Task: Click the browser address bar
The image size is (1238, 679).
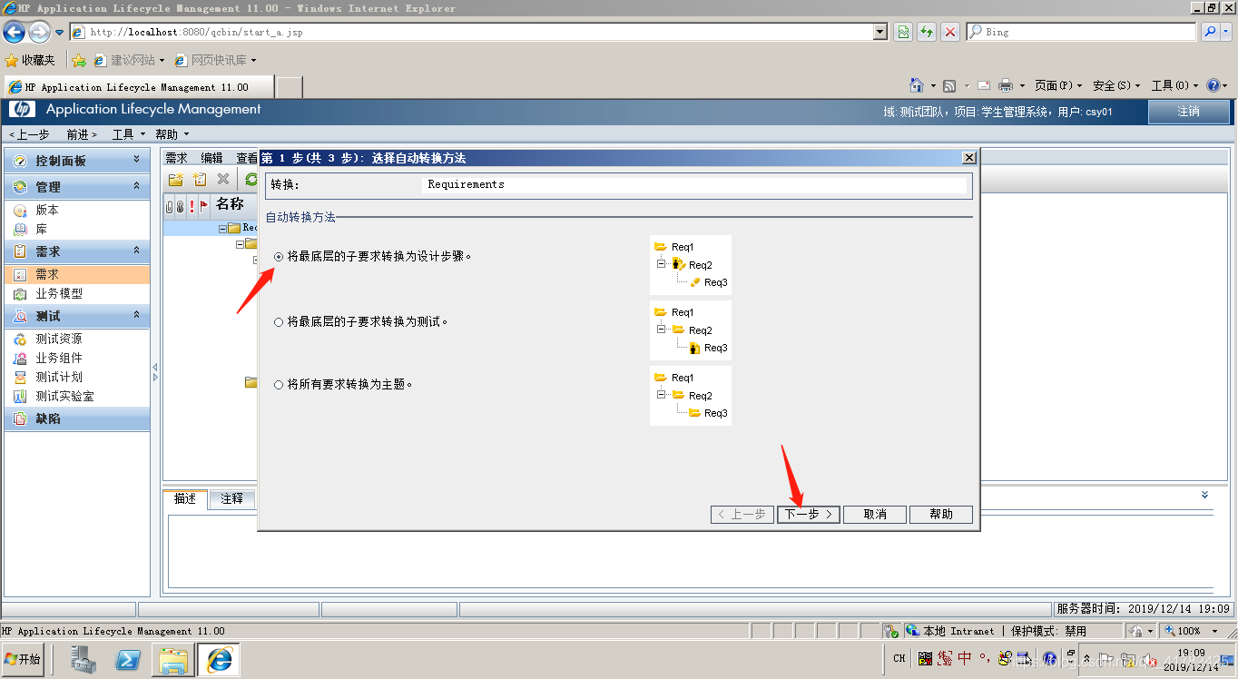Action: click(x=472, y=32)
